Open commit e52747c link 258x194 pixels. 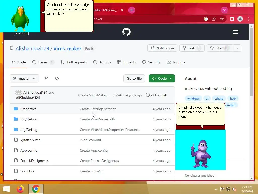pos(118,95)
